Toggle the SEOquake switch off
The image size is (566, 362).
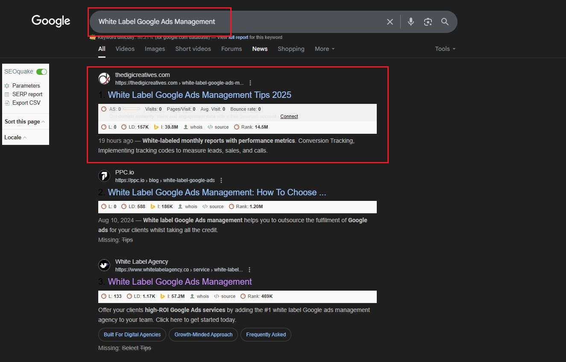pyautogui.click(x=41, y=72)
